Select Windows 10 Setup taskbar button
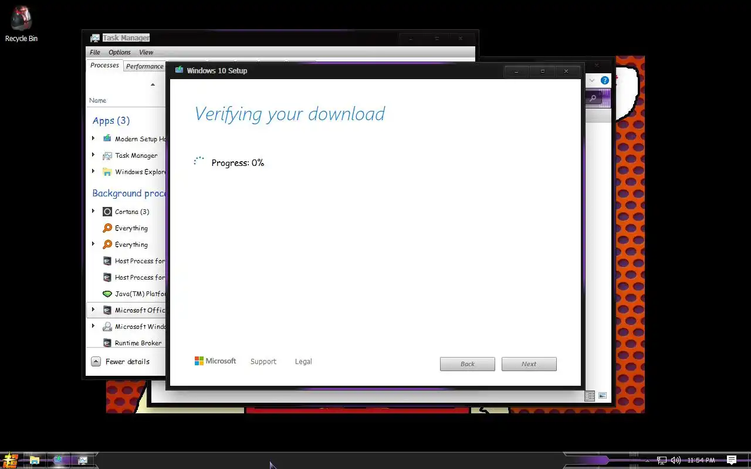751x469 pixels. [x=58, y=460]
